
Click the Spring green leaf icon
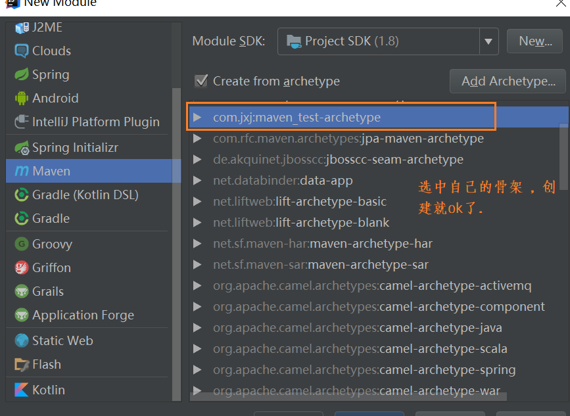[22, 74]
